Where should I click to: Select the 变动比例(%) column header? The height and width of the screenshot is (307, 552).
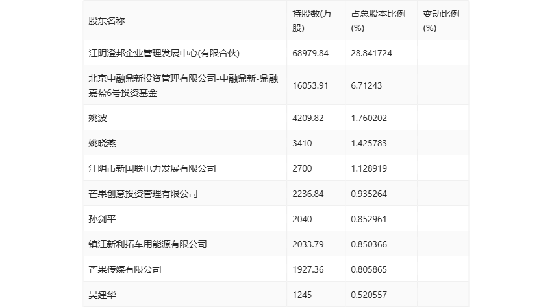pos(441,21)
